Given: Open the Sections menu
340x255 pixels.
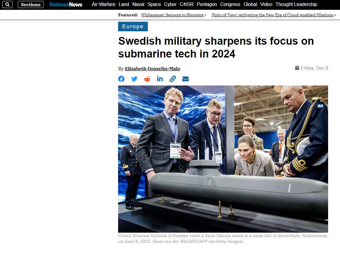Looking at the screenshot, I should pos(31,4).
